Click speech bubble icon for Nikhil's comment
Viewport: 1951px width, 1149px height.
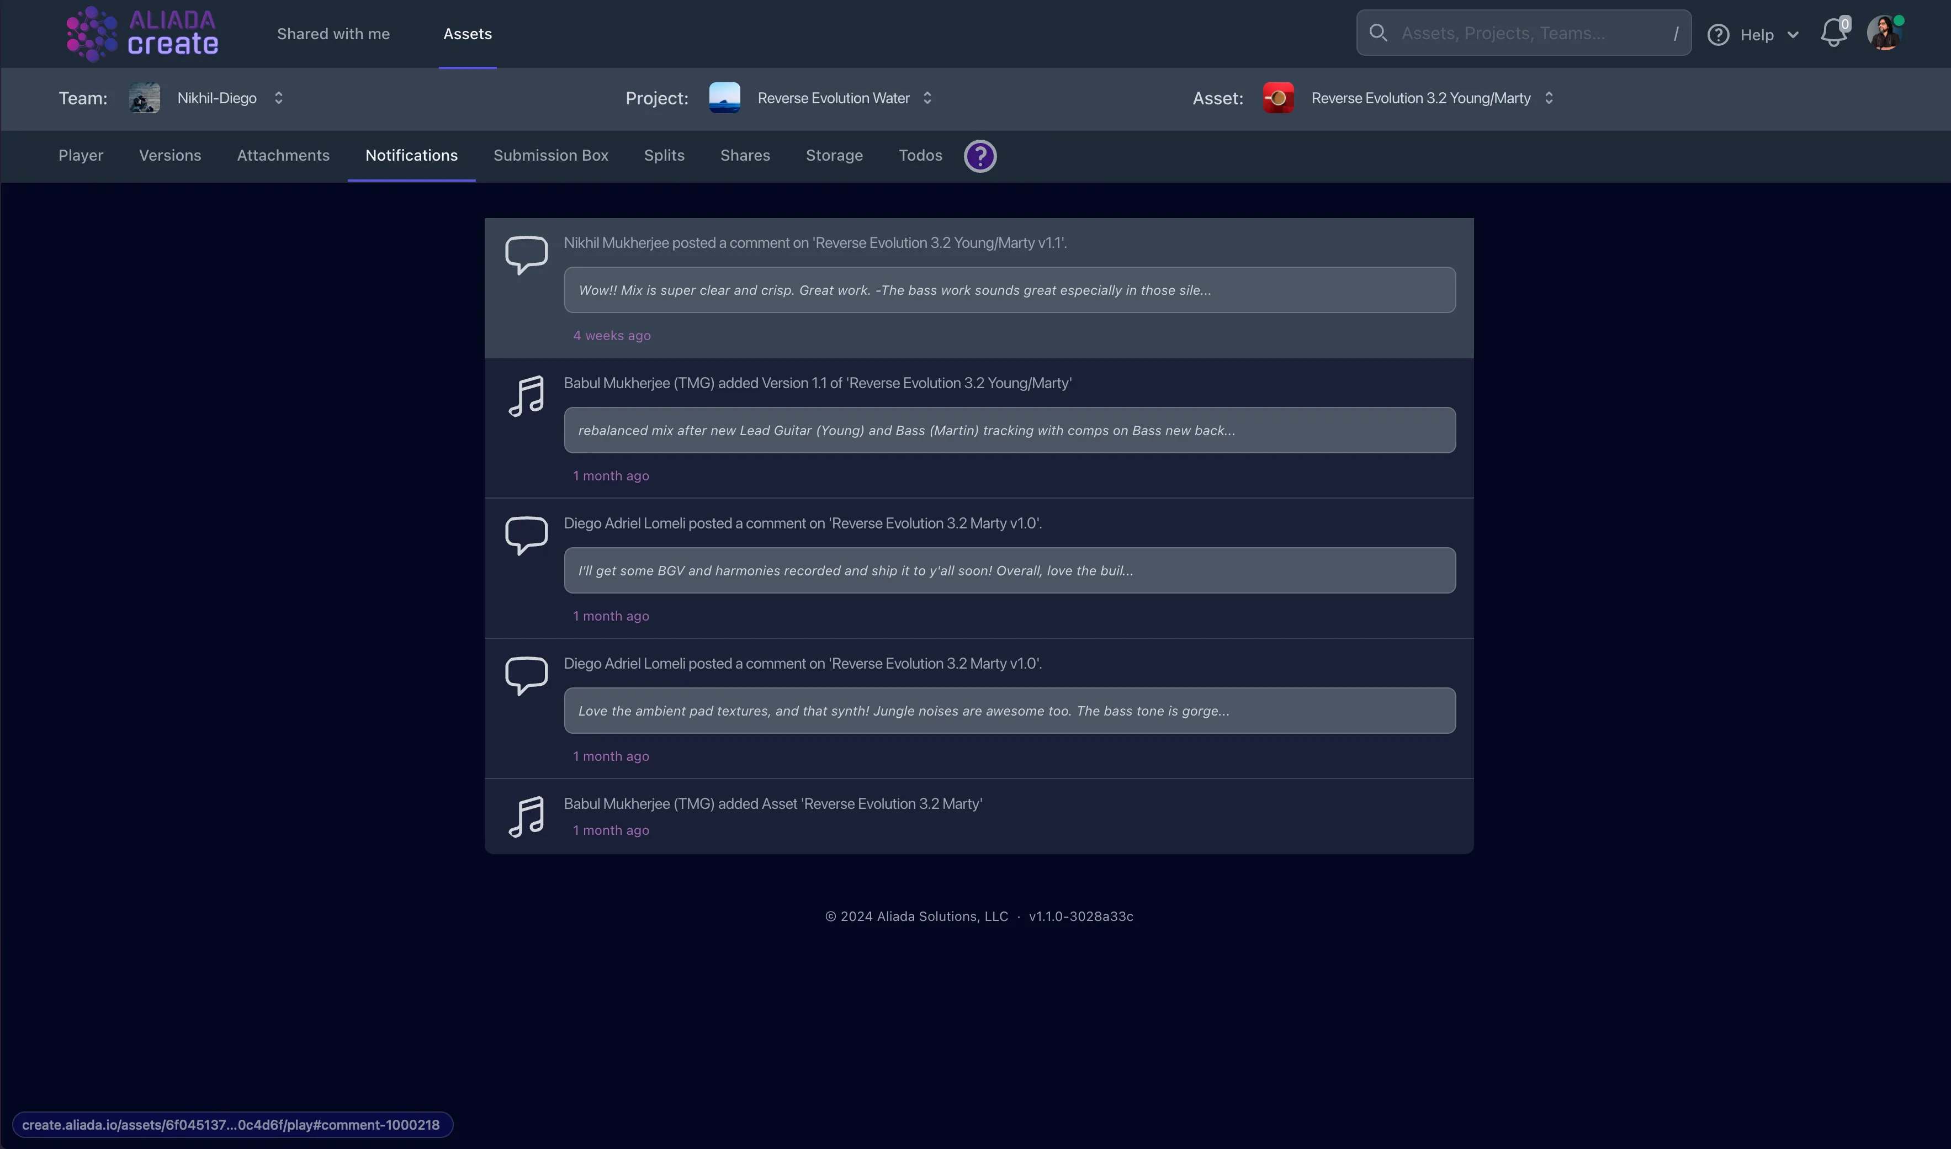527,254
